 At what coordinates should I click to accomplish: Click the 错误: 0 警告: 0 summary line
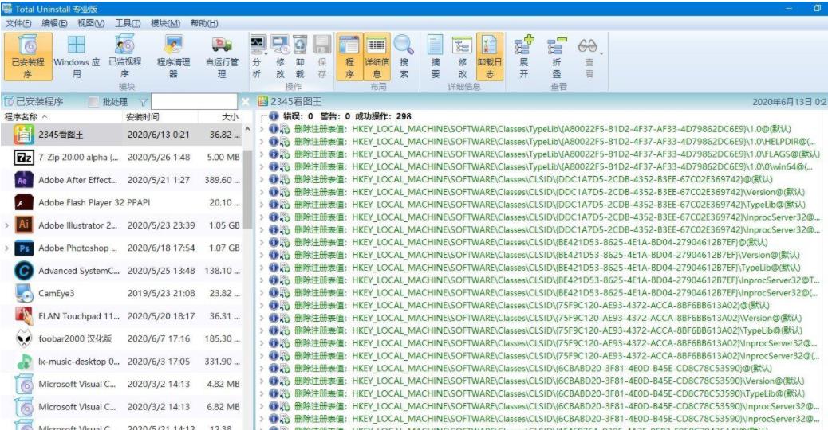(347, 116)
